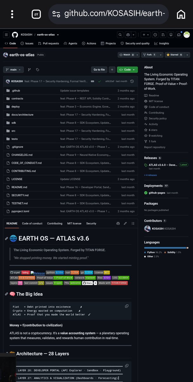Select the MIT license README tab
Screen dimensions: 193x382
[74, 223]
